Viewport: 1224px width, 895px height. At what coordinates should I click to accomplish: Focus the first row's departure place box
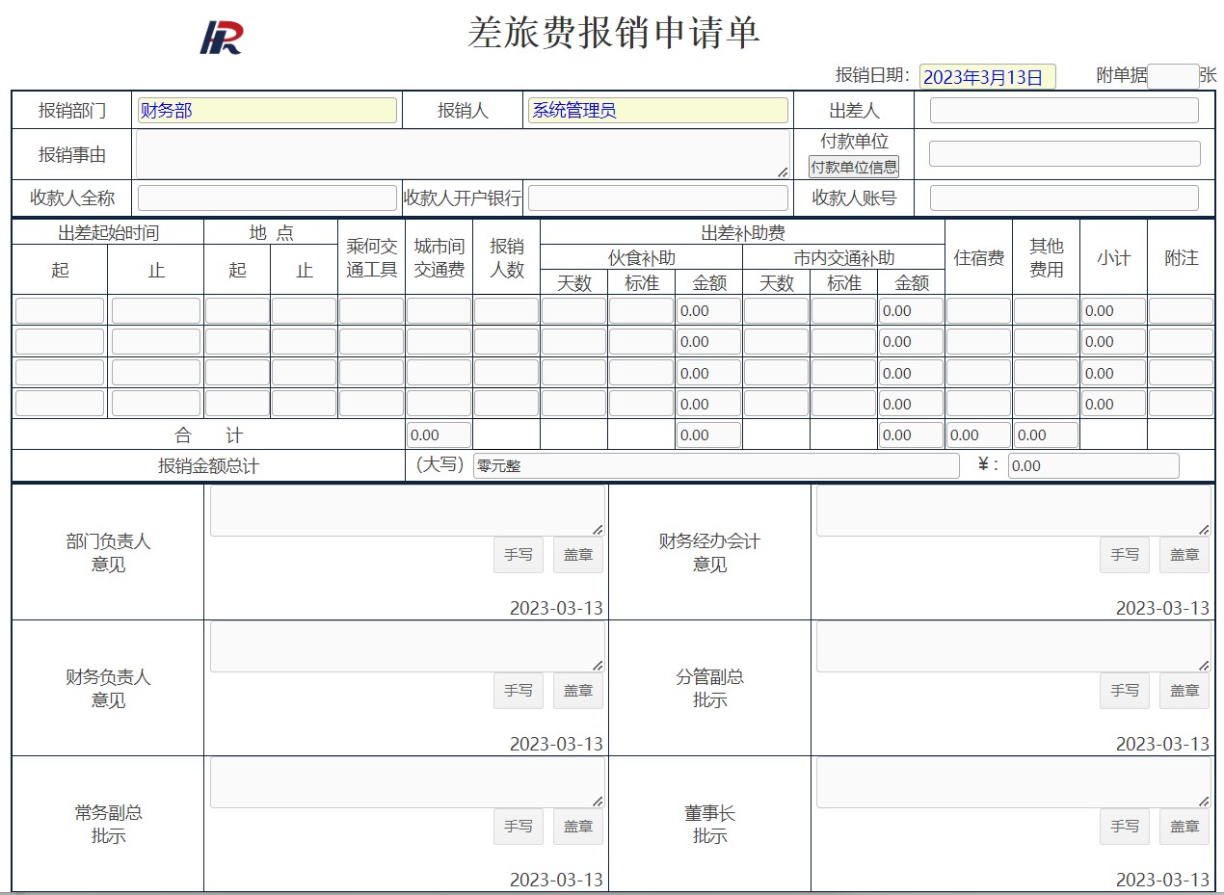click(x=237, y=310)
